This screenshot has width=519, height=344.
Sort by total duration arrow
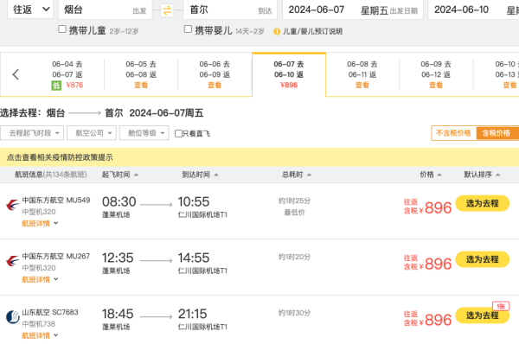(x=309, y=175)
